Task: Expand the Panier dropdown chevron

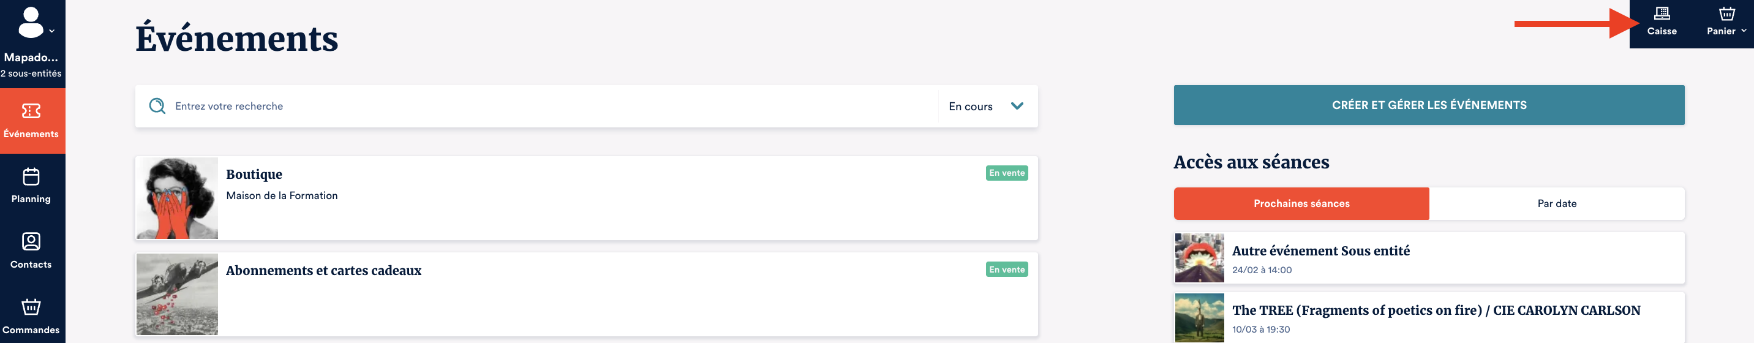Action: coord(1744,31)
